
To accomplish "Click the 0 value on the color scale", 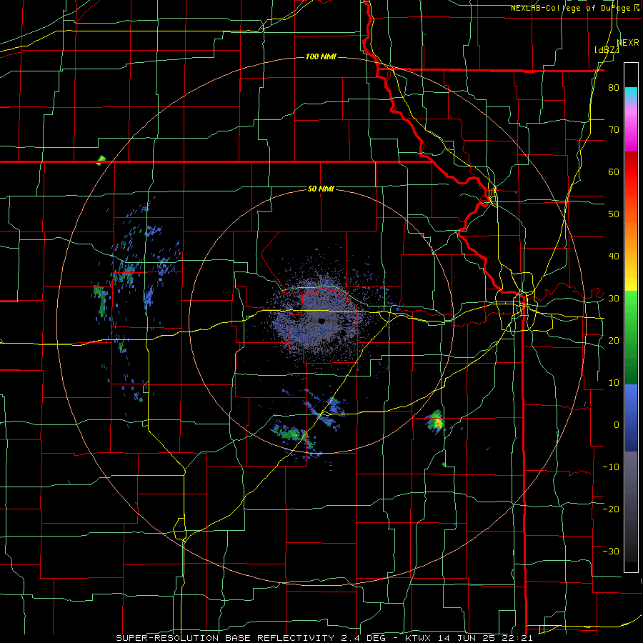I will 617,425.
